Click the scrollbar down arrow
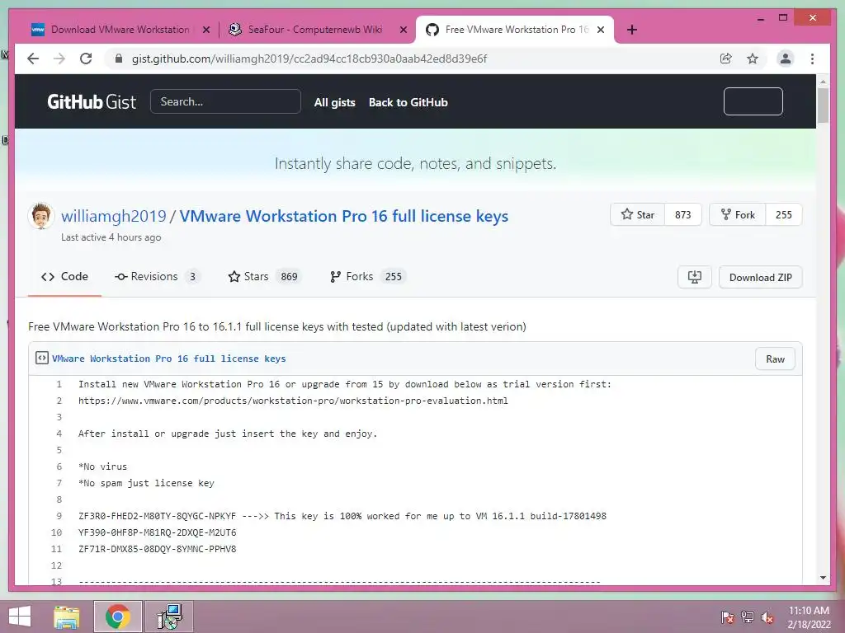This screenshot has width=845, height=633. click(x=823, y=578)
